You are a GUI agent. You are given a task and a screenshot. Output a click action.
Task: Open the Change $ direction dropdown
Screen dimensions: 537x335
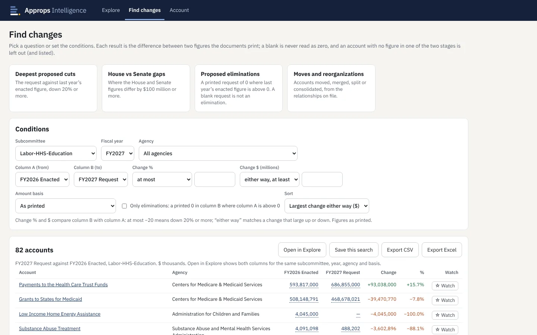(x=269, y=179)
